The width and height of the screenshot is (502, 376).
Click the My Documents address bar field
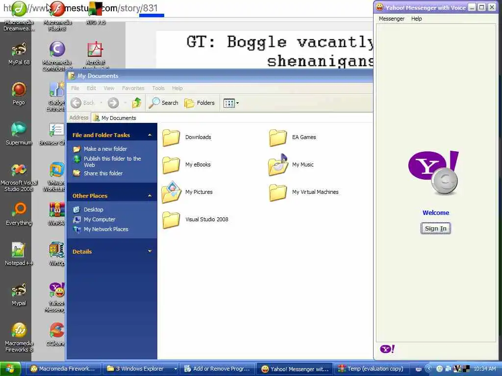click(x=232, y=118)
